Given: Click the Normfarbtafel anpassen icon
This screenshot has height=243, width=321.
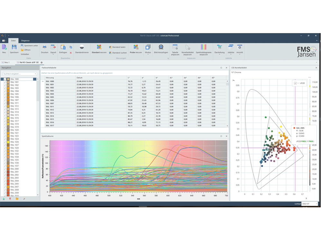Looking at the screenshot, I should 188,48.
